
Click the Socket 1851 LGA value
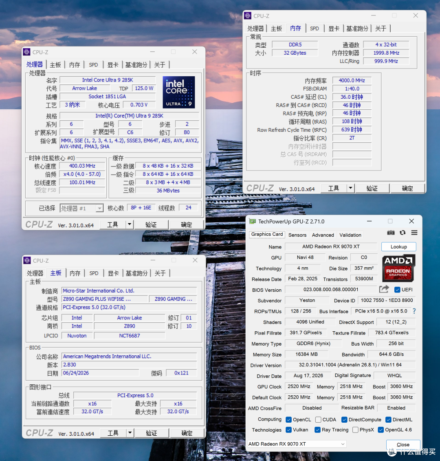coord(107,96)
